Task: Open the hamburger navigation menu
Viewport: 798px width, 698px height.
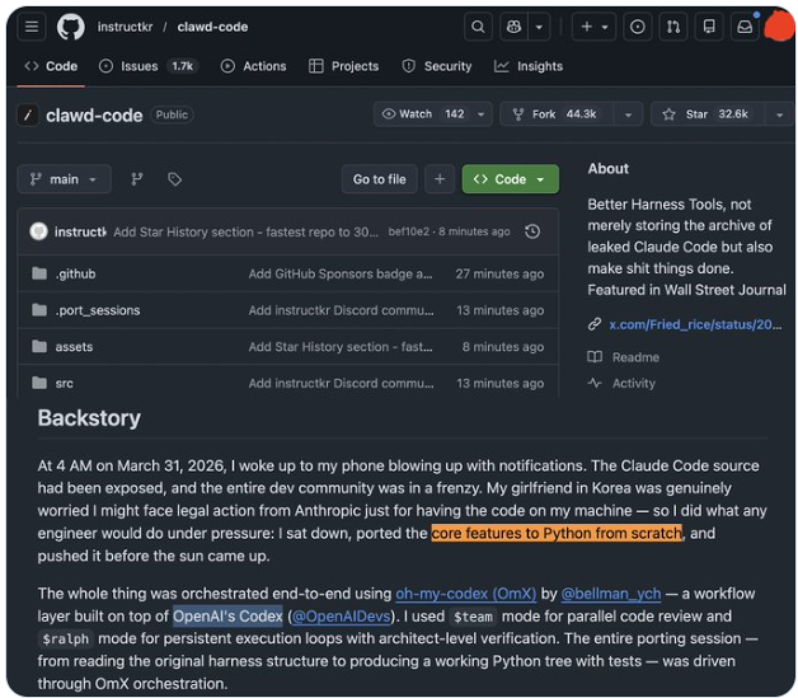Action: click(x=32, y=27)
